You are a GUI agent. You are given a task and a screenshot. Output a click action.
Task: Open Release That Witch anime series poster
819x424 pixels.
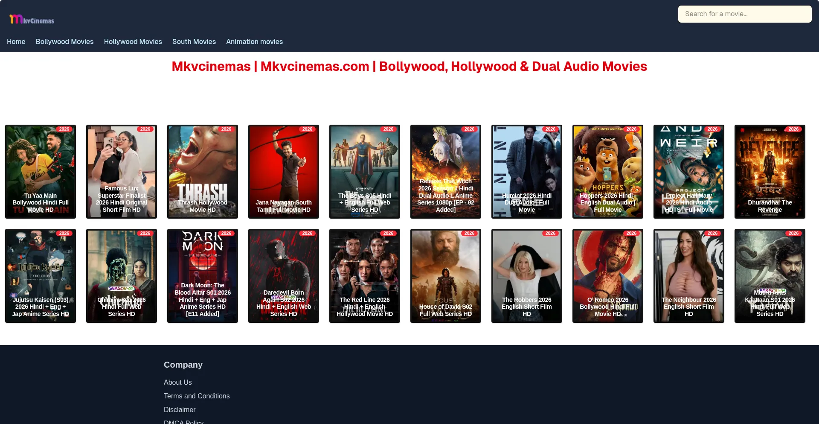[446, 172]
